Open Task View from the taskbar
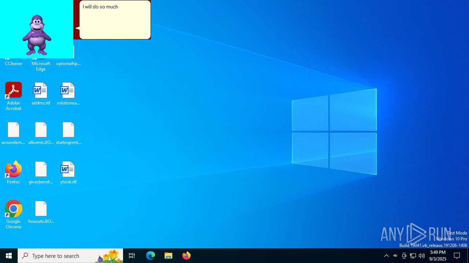Screen dimensions: 469x263 pos(132,256)
